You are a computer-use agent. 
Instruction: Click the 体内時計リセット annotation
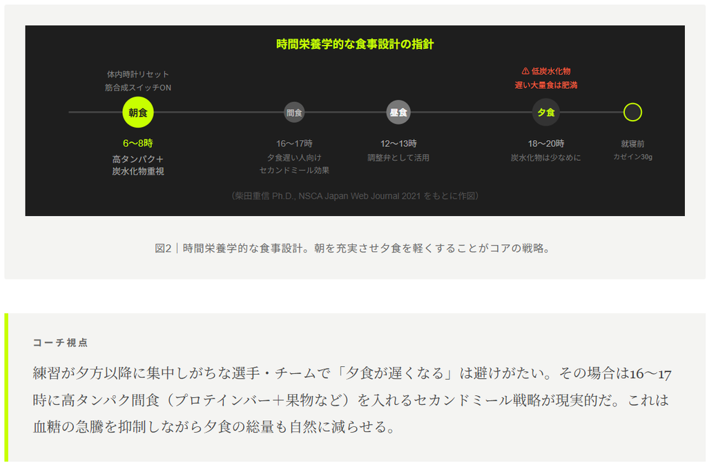pyautogui.click(x=138, y=74)
